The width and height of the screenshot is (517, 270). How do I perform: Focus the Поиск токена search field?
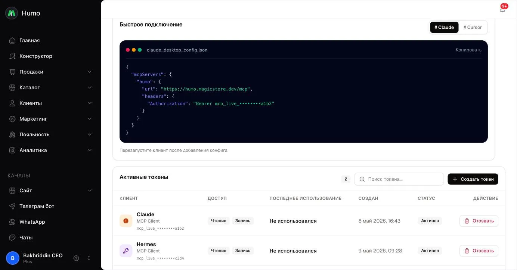click(x=399, y=179)
